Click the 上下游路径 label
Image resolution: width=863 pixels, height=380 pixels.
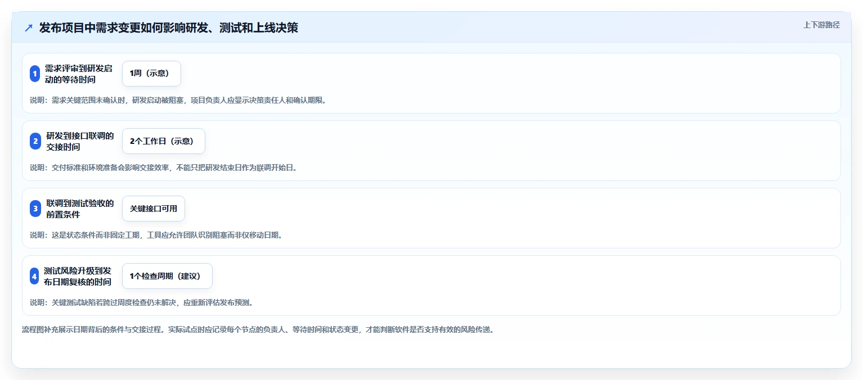pos(821,25)
